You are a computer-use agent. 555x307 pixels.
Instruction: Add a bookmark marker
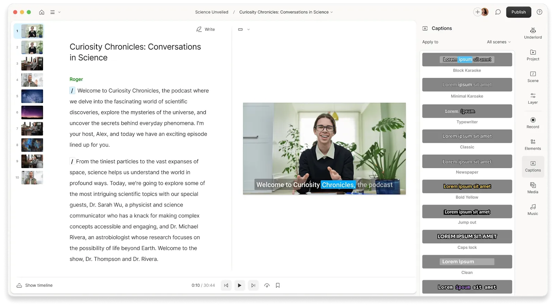pos(278,286)
